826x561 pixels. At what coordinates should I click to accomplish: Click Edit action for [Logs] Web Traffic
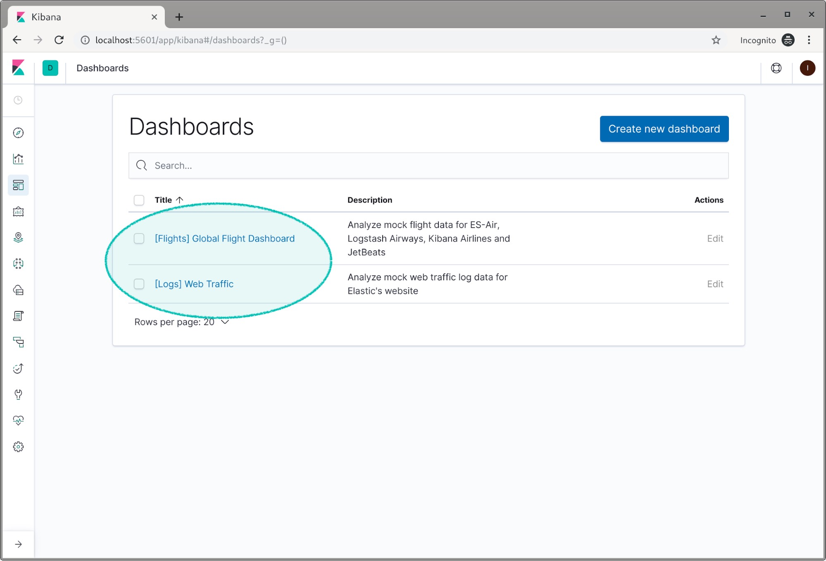click(714, 283)
